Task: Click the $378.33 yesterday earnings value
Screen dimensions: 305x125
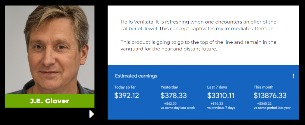Action: pos(173,96)
